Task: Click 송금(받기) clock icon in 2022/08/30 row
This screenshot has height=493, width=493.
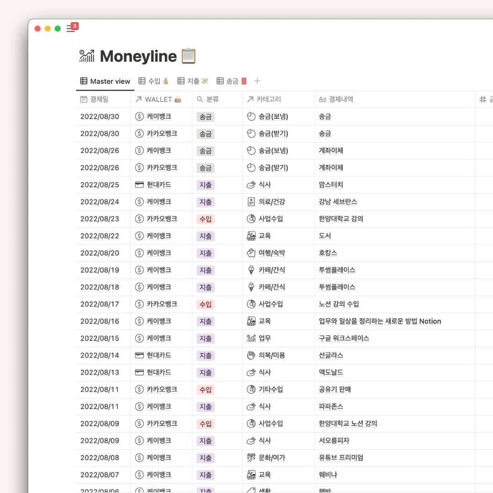Action: pos(251,133)
